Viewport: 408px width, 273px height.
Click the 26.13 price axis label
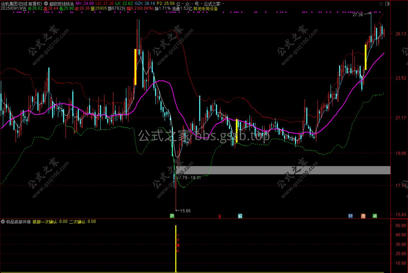pyautogui.click(x=401, y=34)
